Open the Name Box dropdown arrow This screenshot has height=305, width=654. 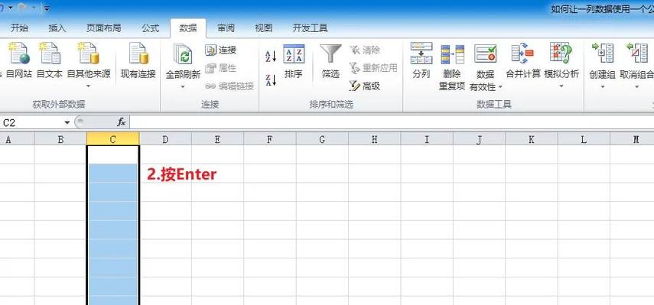(67, 122)
